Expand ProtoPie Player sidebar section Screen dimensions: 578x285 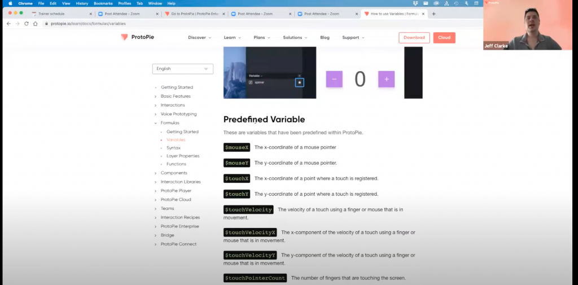click(x=176, y=191)
